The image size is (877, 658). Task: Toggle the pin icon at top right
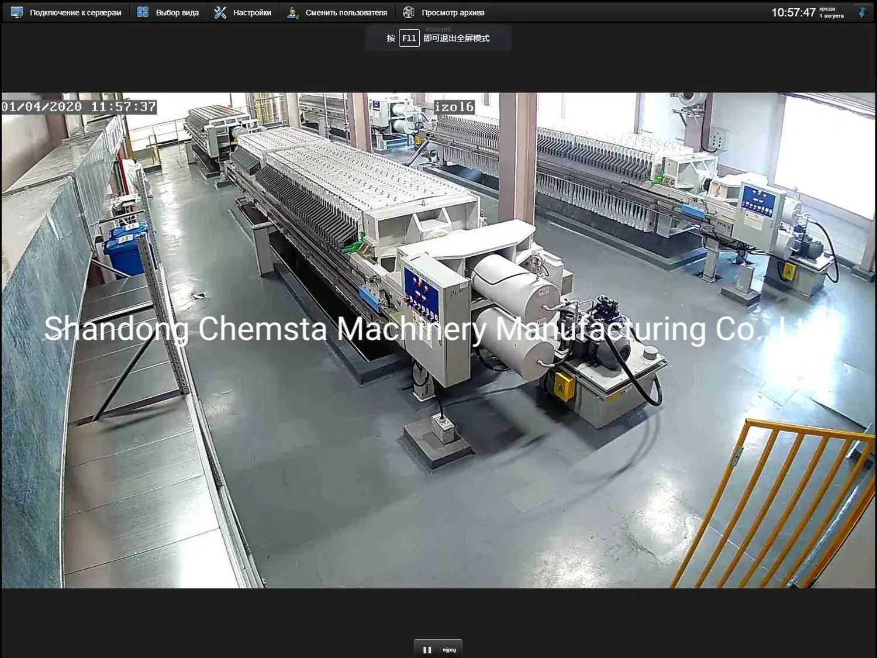[862, 12]
